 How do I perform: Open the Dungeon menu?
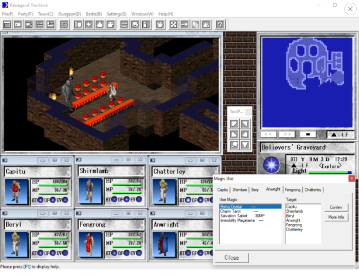(x=70, y=14)
